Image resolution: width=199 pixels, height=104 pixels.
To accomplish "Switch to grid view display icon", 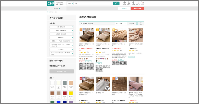I will coord(136,24).
